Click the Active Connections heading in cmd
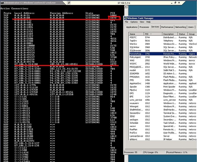Image resolution: width=197 pixels, height=162 pixels. (x=14, y=8)
